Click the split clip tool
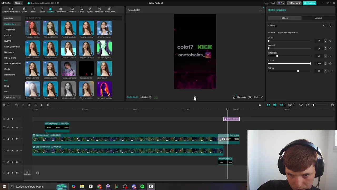 coord(29,105)
